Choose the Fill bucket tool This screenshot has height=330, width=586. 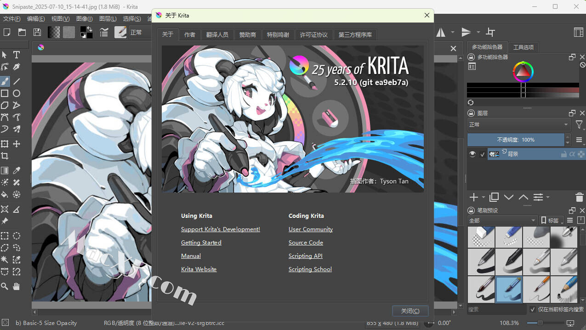click(x=5, y=194)
